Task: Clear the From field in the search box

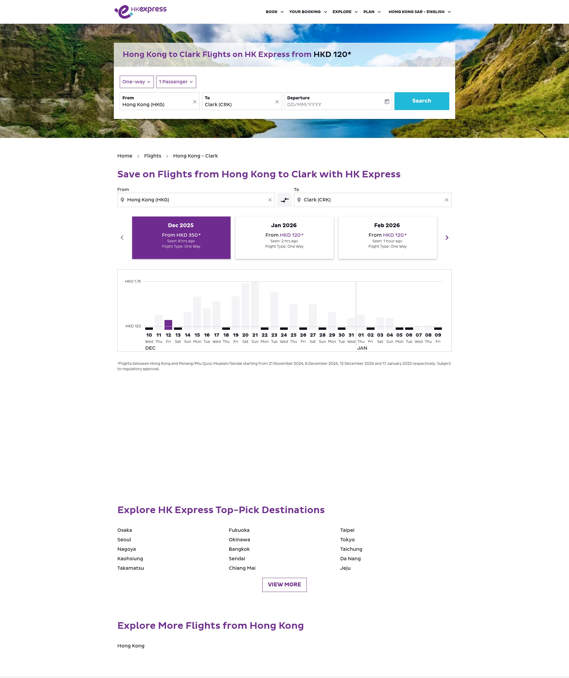Action: coord(194,102)
